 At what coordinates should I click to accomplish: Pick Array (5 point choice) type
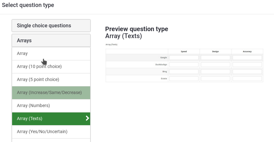(51, 80)
